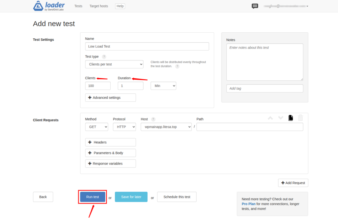Click the Name field with Low Load Test
This screenshot has width=338, height=222.
click(x=147, y=46)
